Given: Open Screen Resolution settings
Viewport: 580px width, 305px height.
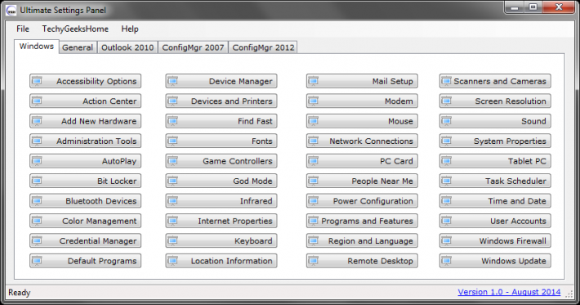Looking at the screenshot, I should (495, 101).
